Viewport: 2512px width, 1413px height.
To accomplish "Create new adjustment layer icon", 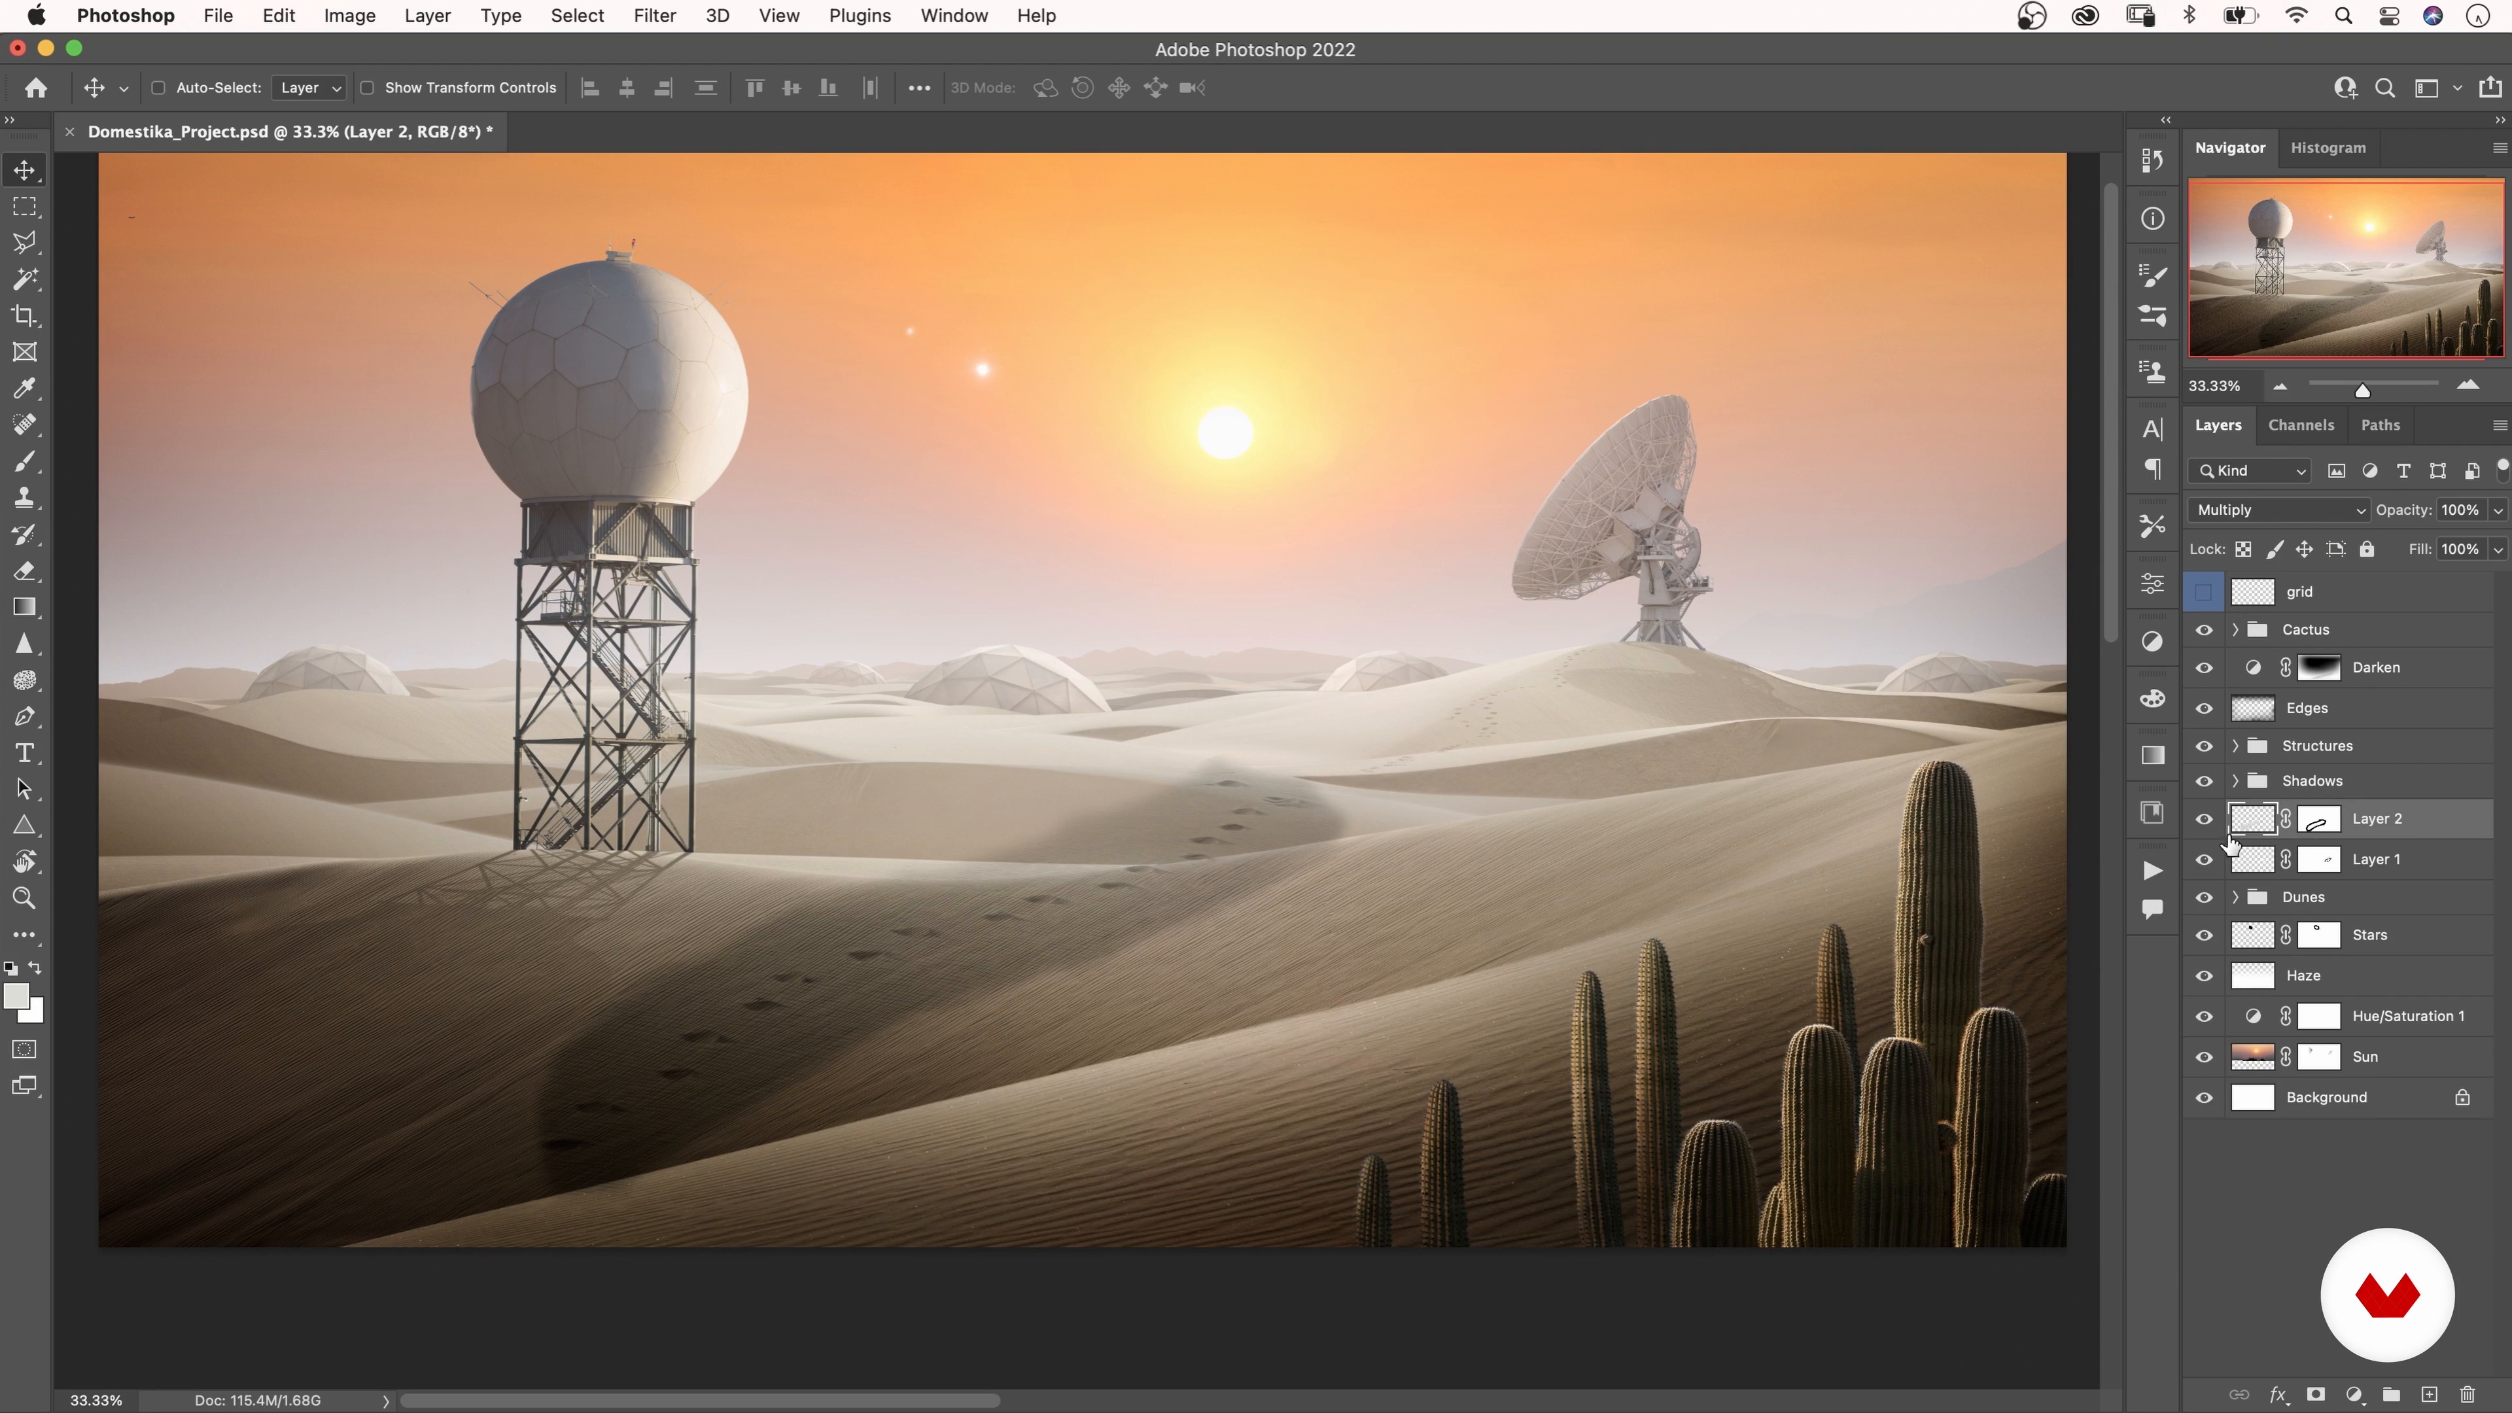I will [2354, 1395].
